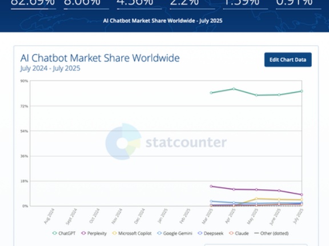Click ChatGPT data point for May 2025
This screenshot has height=246, width=329.
click(x=256, y=95)
